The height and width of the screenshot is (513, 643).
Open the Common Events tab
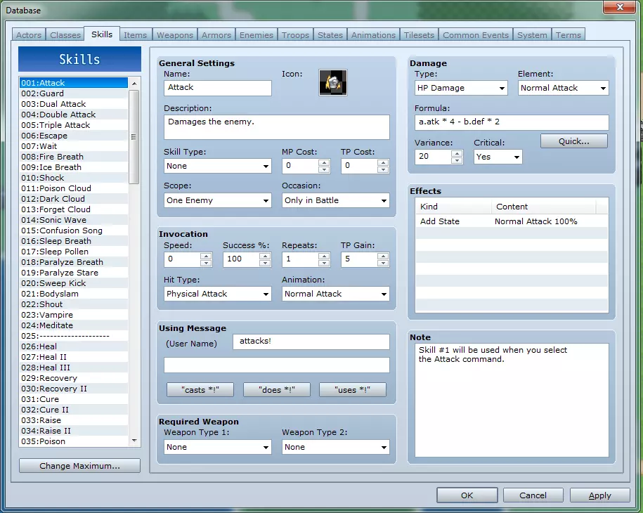point(476,35)
